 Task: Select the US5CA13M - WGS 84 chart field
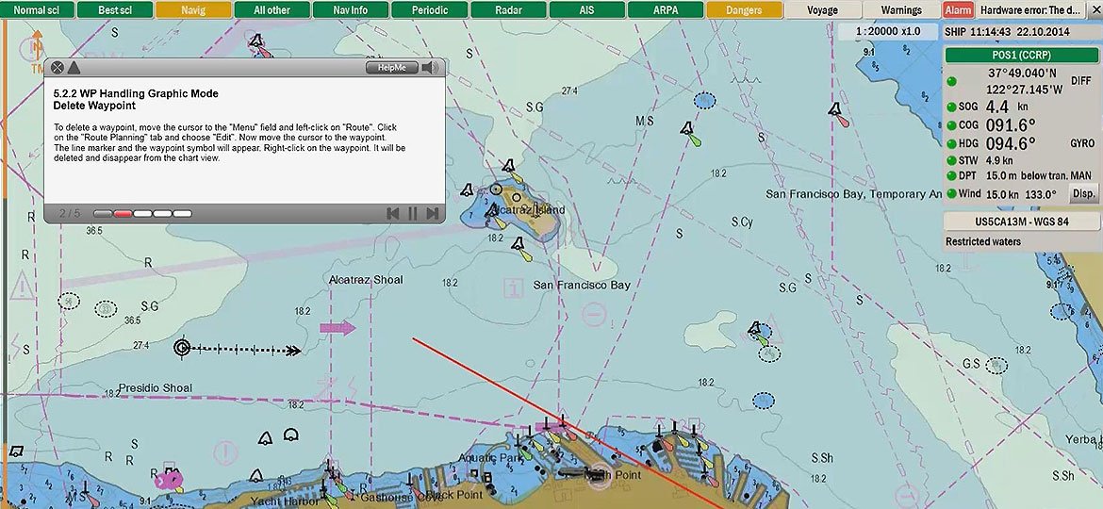pyautogui.click(x=1022, y=222)
